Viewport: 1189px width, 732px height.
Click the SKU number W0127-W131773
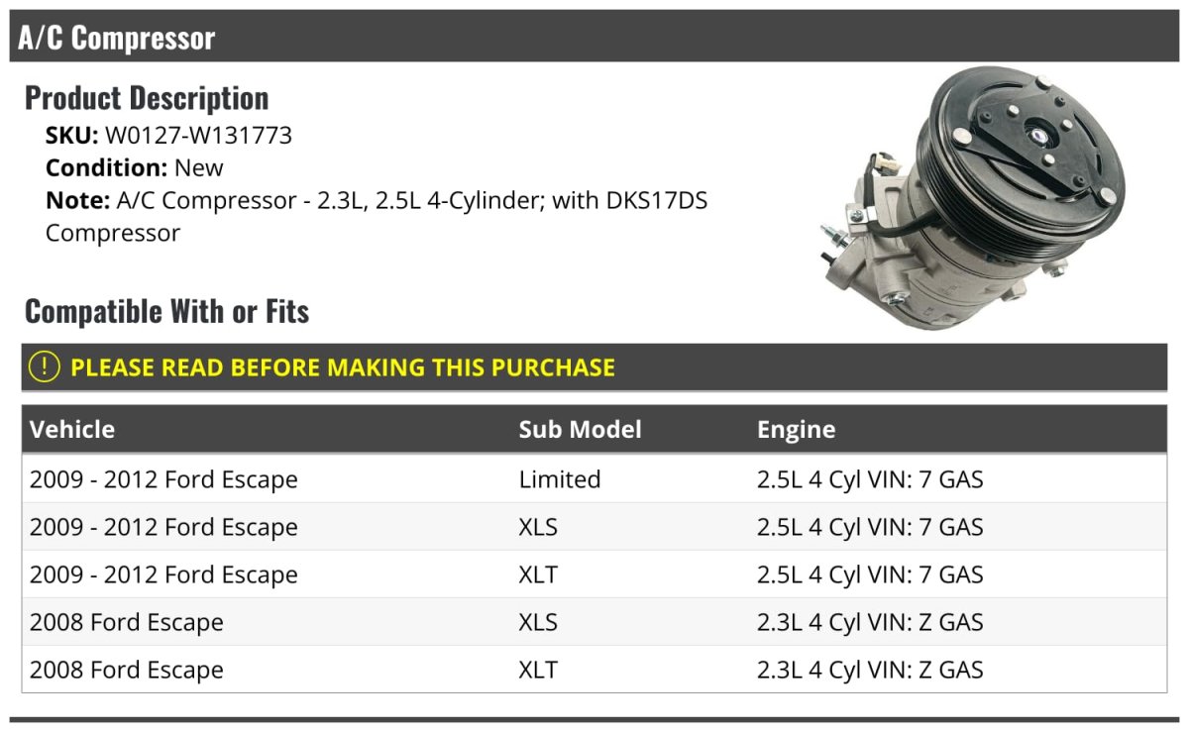tap(198, 135)
